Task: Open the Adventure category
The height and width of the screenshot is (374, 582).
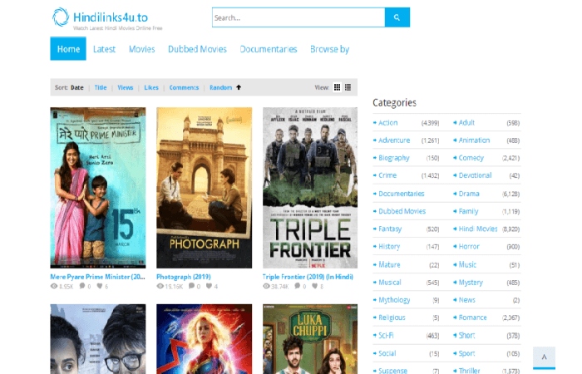Action: [x=394, y=140]
